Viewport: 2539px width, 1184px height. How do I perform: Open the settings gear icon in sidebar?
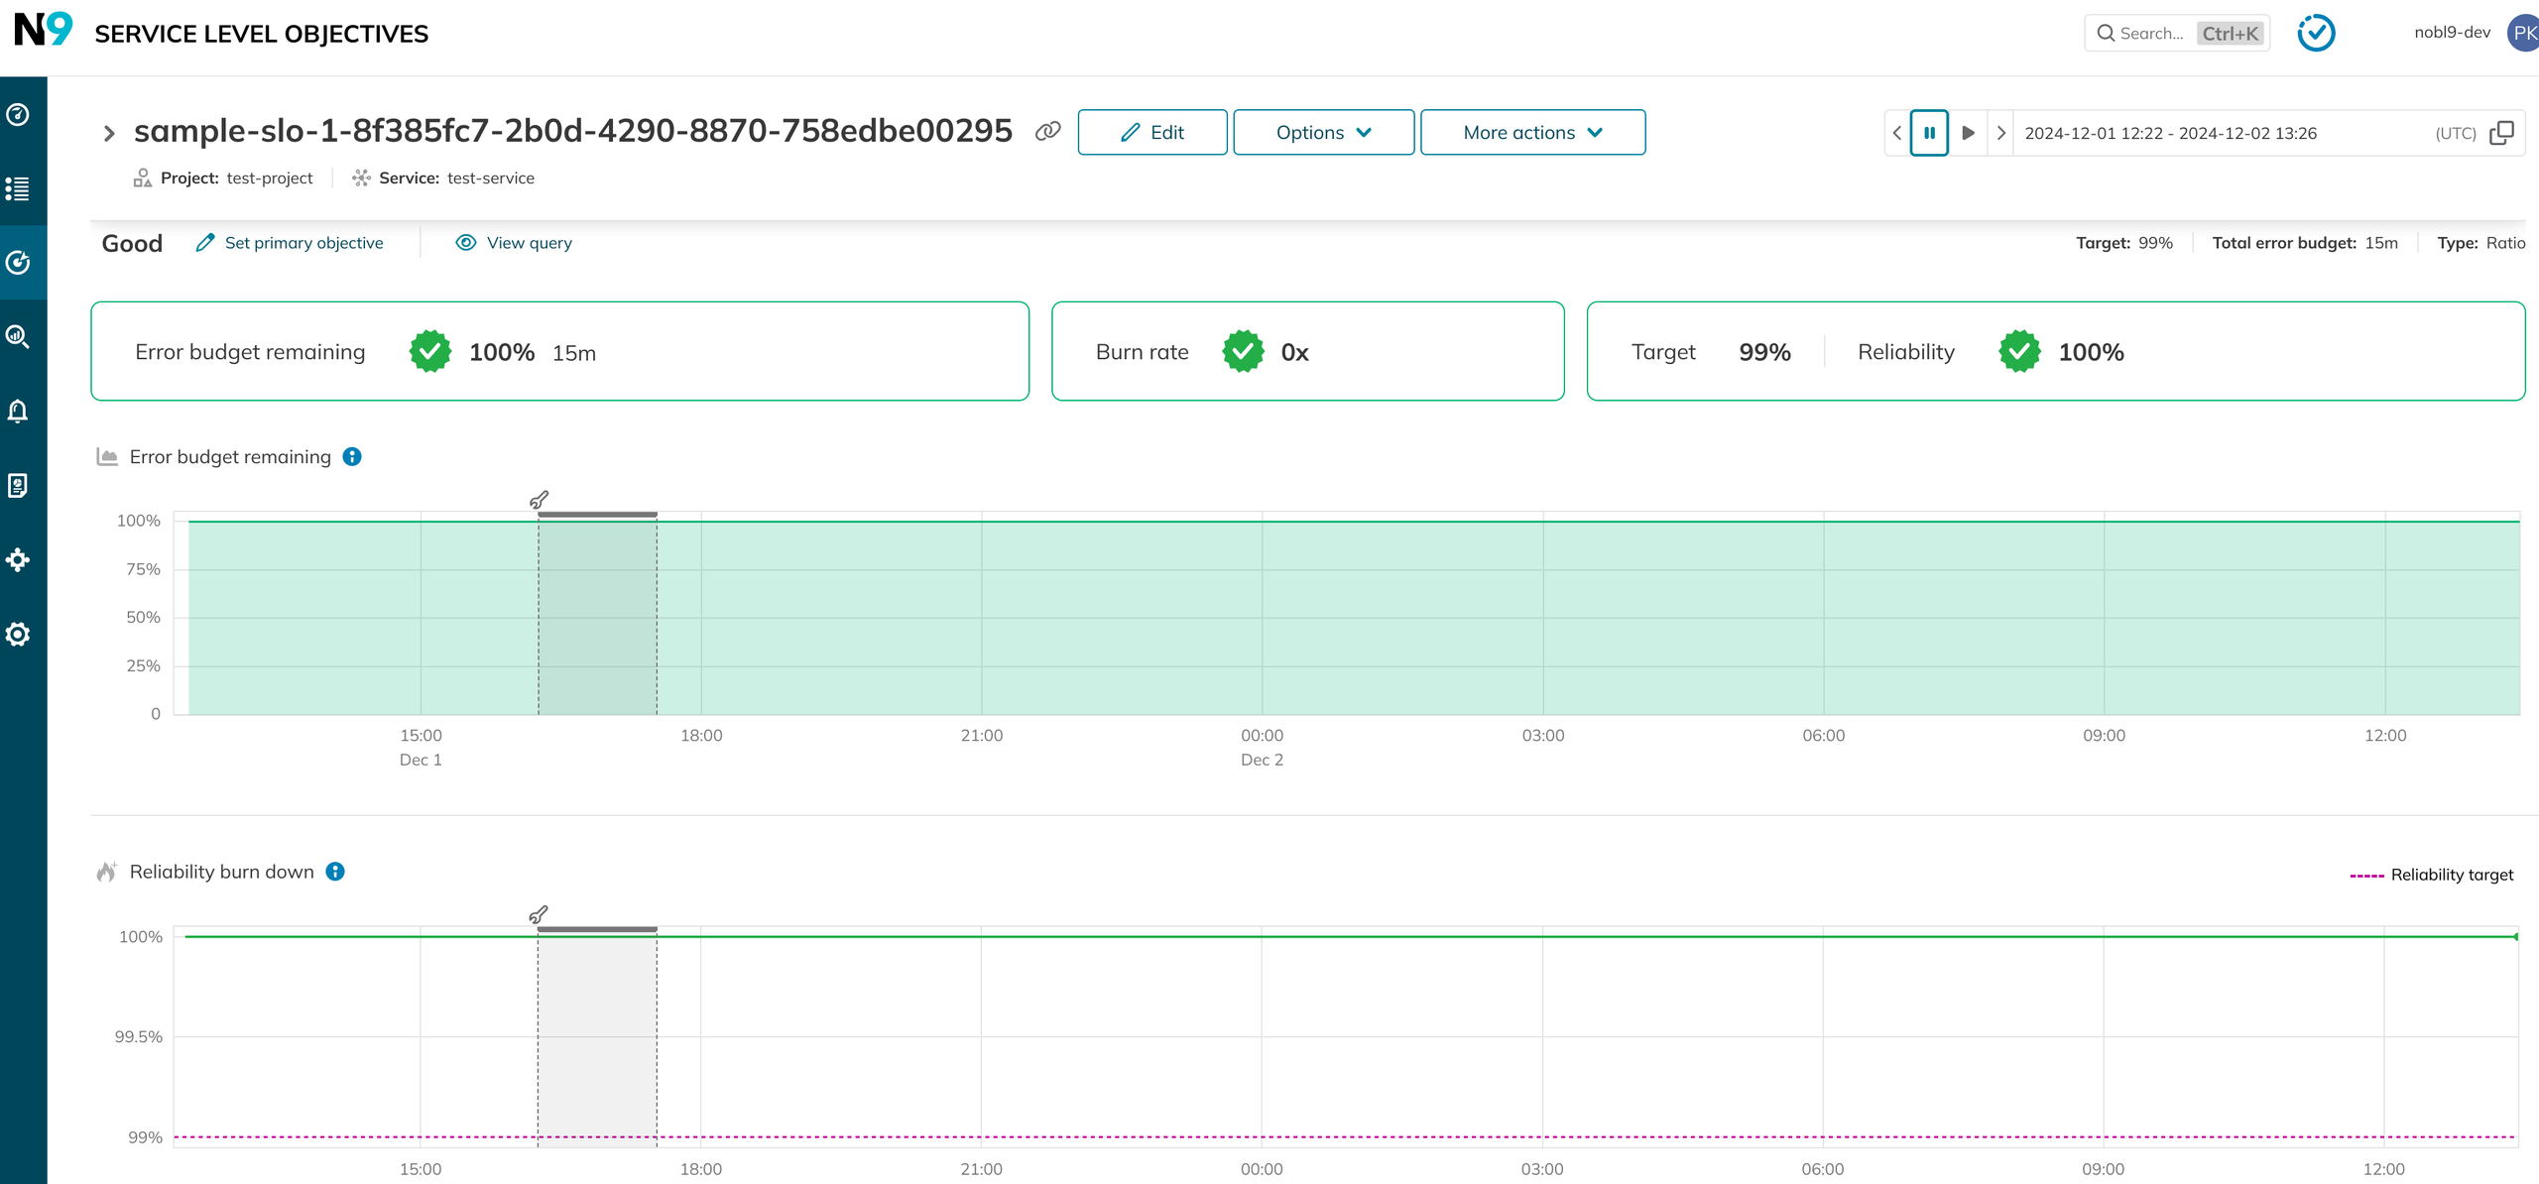click(x=18, y=635)
